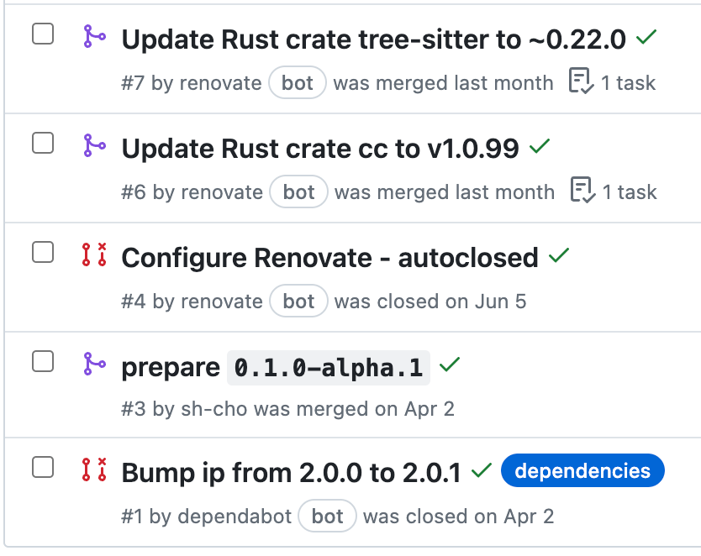This screenshot has width=701, height=556.
Task: Open checks via green checkmark on 'prepare 0.1.0-alpha.1'
Action: (x=449, y=365)
